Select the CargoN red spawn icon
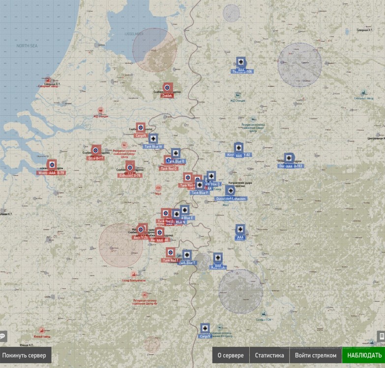Screen dimensions: 385x368 click(141, 128)
